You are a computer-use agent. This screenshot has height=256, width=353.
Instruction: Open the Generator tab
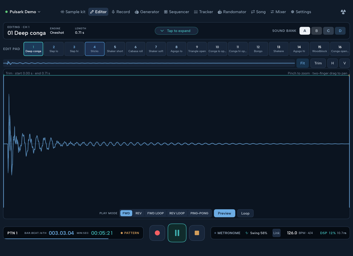pyautogui.click(x=147, y=12)
